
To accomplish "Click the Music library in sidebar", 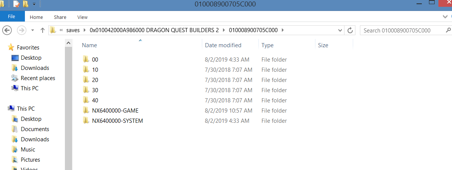I will pos(28,150).
